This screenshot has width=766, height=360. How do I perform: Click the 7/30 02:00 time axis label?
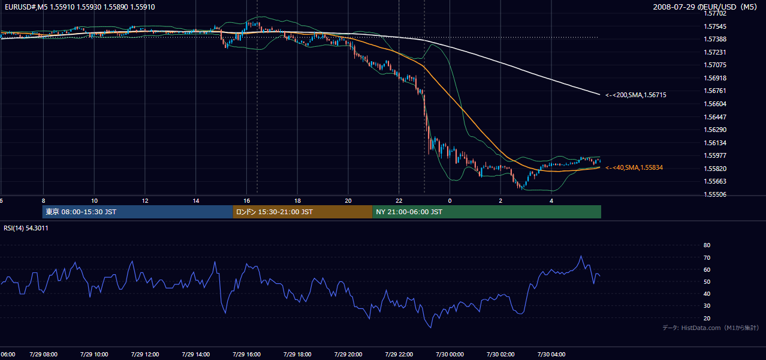(500, 355)
